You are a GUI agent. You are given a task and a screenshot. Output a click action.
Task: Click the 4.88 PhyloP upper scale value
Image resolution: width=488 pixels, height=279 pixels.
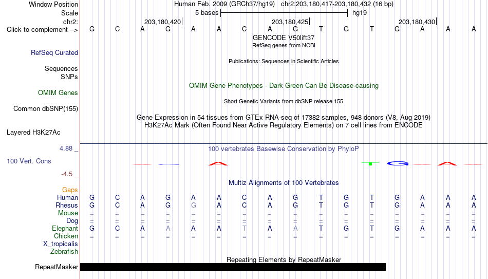pos(66,148)
